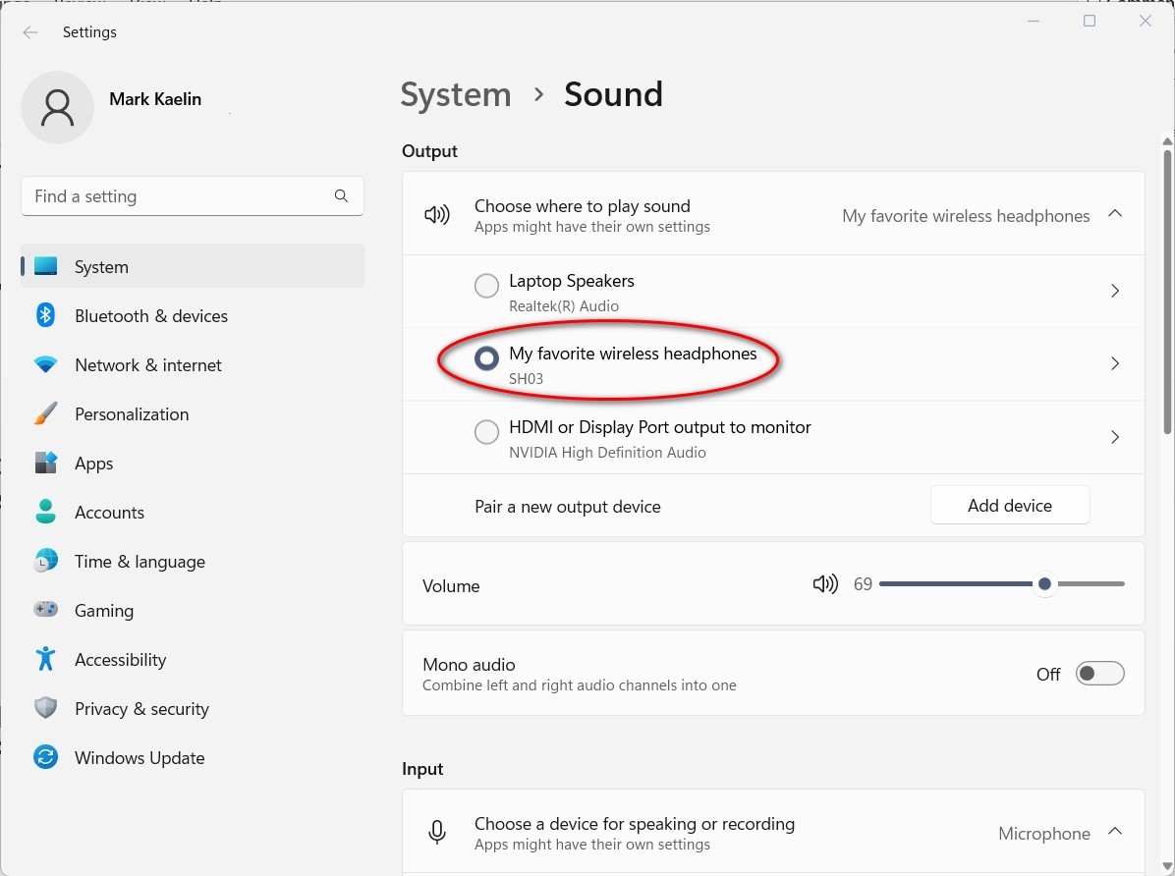Viewport: 1175px width, 876px height.
Task: Click the Bluetooth & devices icon
Action: tap(45, 315)
